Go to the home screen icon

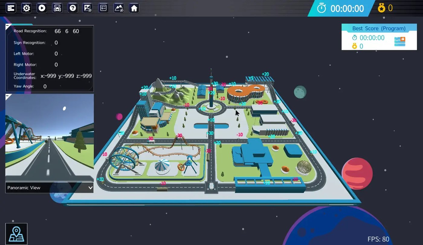pyautogui.click(x=134, y=8)
